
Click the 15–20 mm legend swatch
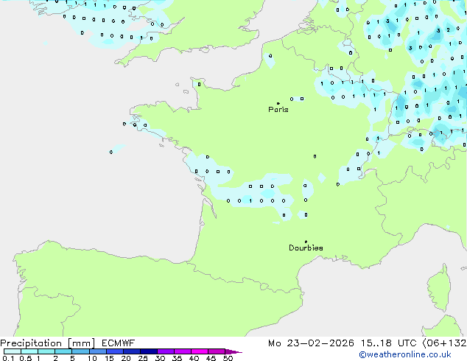[115, 351]
